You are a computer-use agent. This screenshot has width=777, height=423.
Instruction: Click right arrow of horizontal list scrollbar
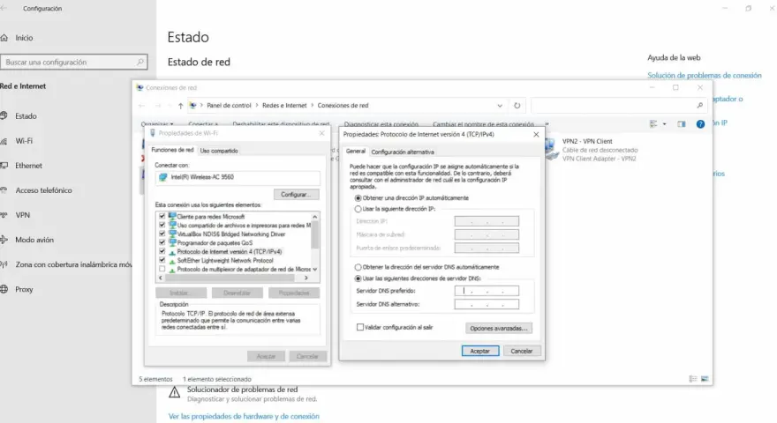(x=306, y=278)
